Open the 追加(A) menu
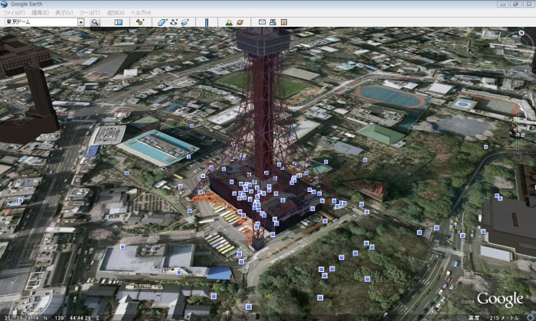Viewport: 536px width, 321px height. [x=115, y=12]
